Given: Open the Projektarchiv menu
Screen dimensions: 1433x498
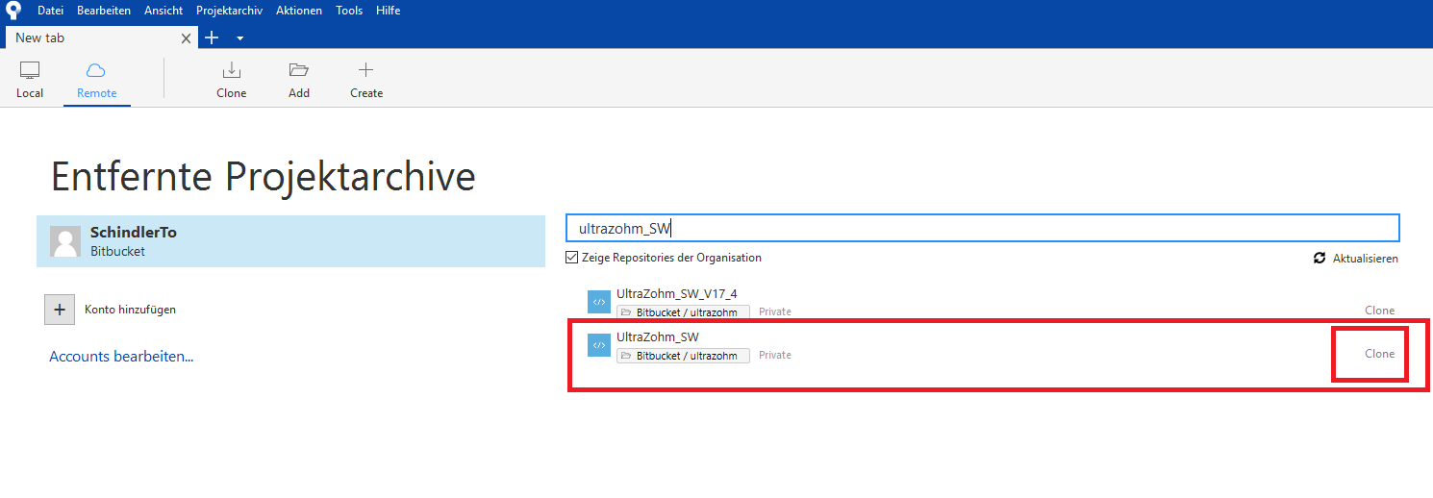Looking at the screenshot, I should pyautogui.click(x=229, y=11).
